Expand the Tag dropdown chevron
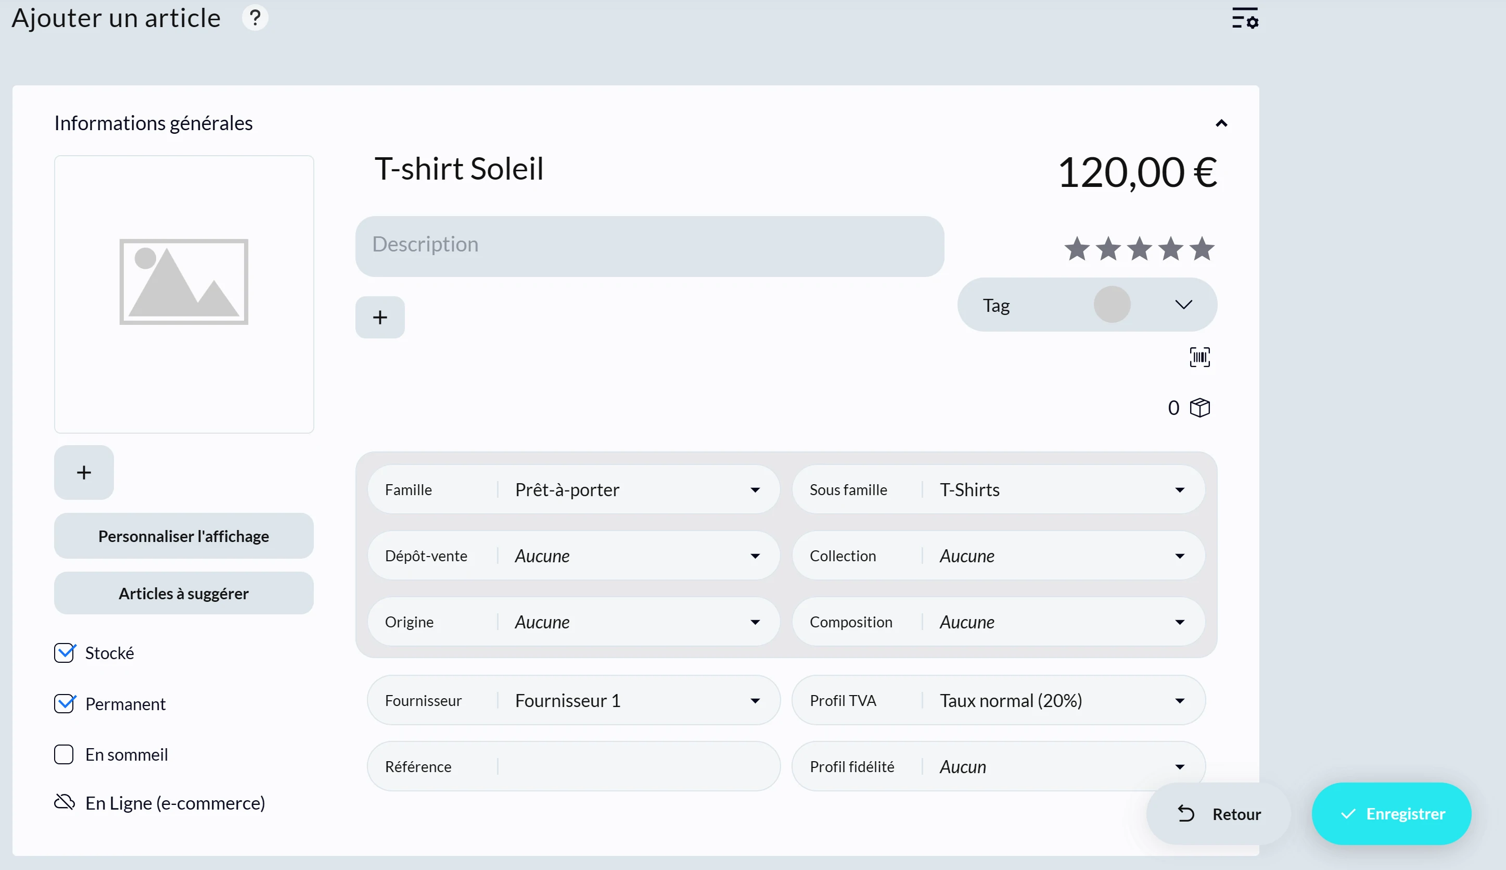Screen dimensions: 1506x870 (x=1183, y=305)
